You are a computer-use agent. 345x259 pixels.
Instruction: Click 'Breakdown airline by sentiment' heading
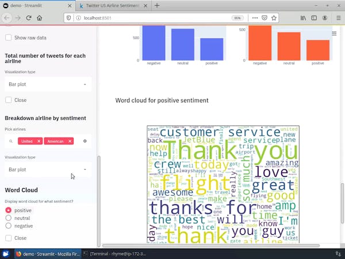[45, 118]
